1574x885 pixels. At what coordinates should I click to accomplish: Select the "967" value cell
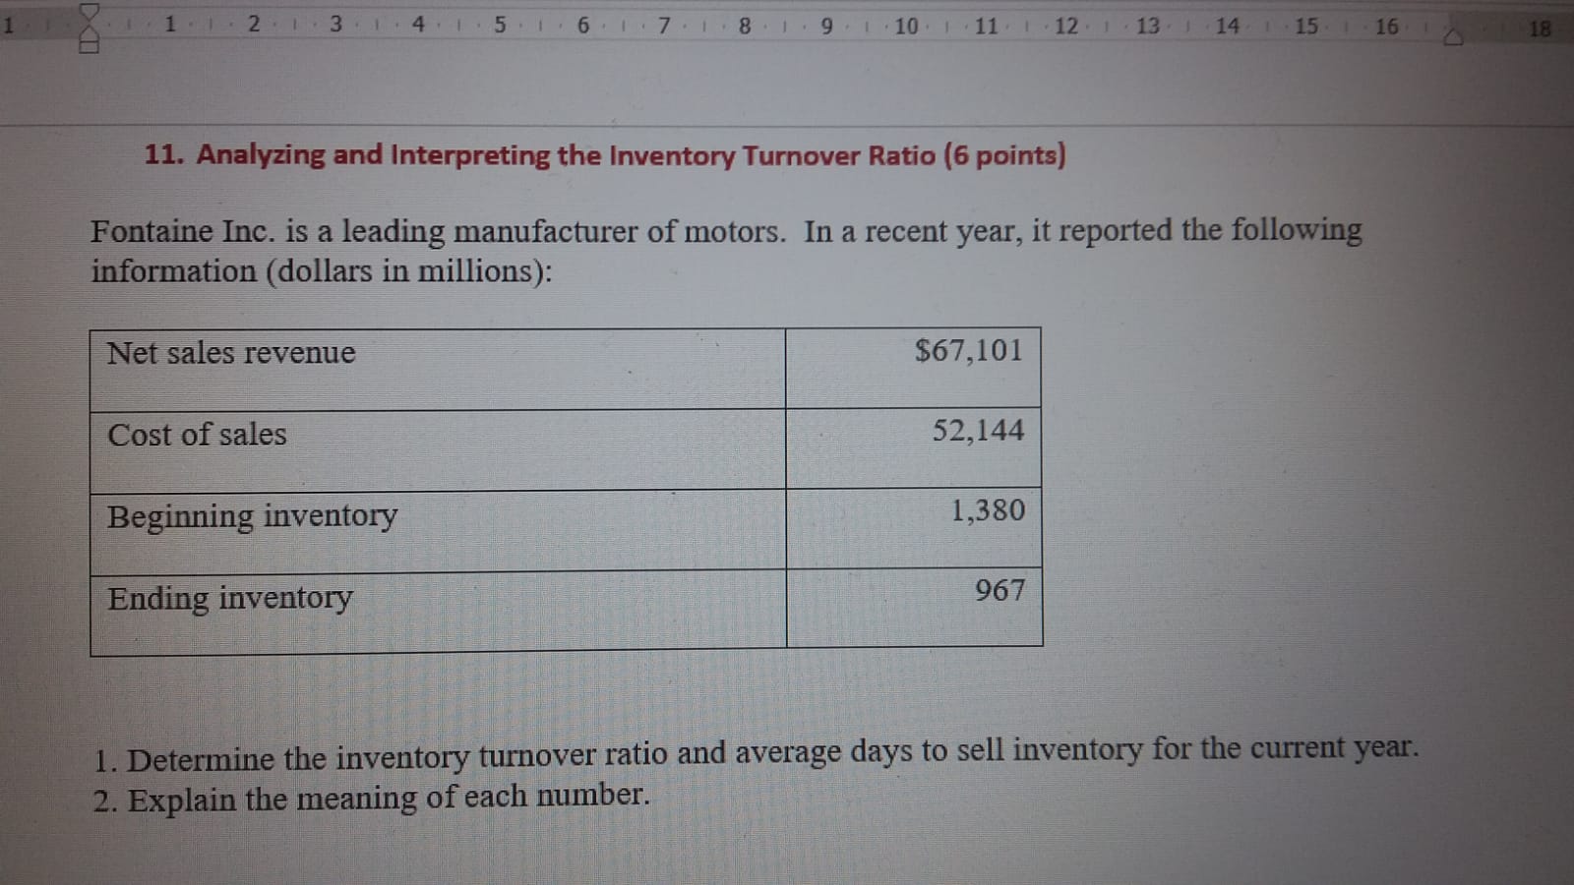(x=915, y=608)
